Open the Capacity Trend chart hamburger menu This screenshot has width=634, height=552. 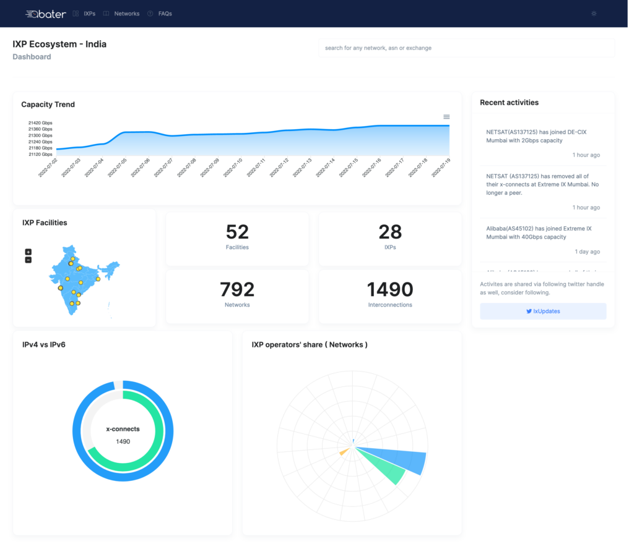coord(446,117)
